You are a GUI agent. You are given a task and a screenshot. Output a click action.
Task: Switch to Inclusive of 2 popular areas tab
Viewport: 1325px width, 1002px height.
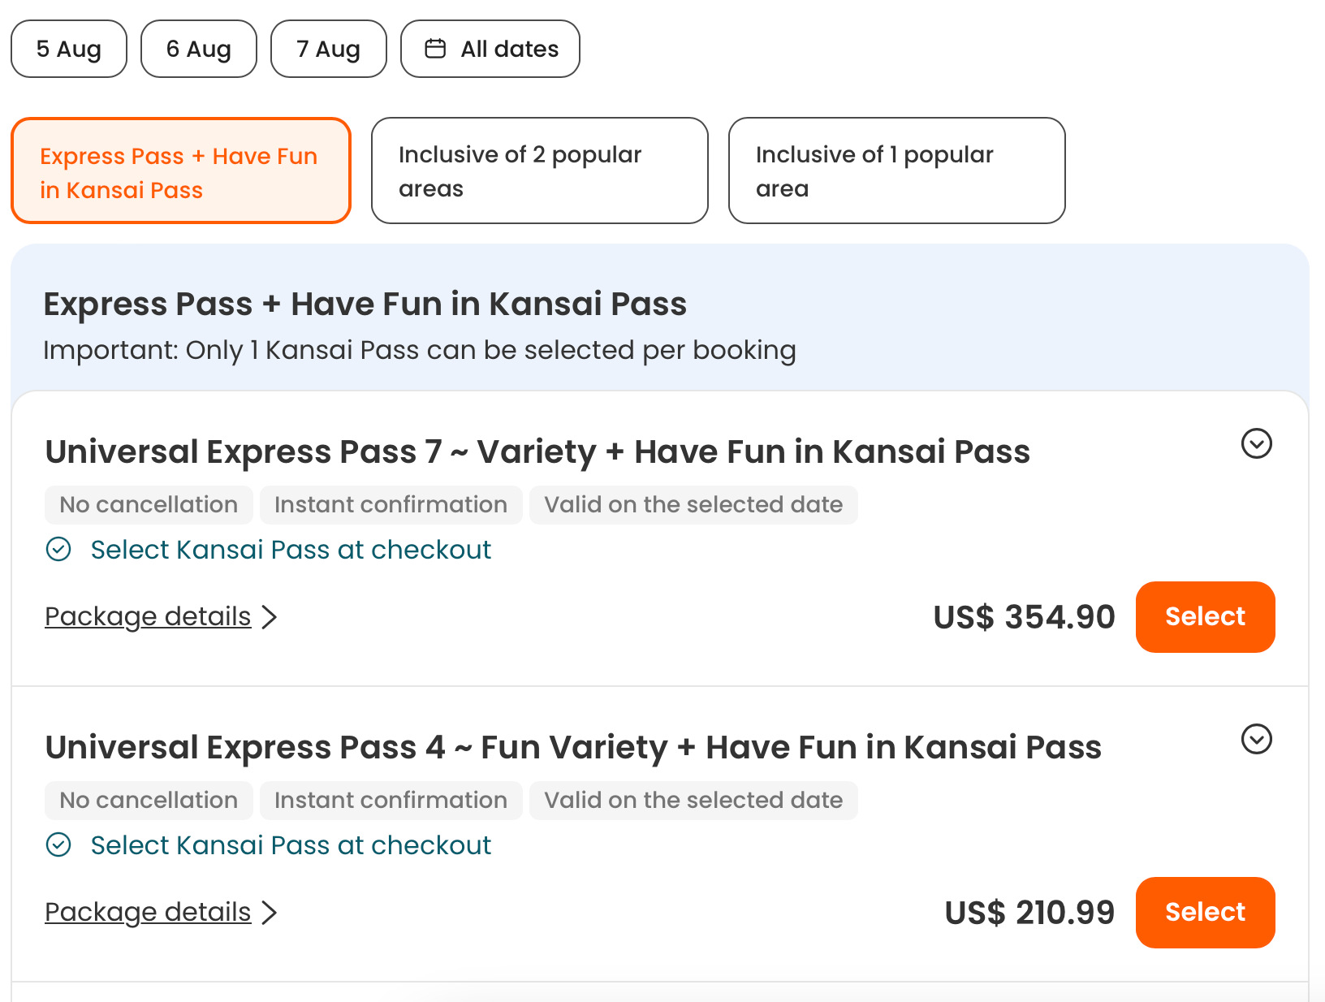(539, 171)
